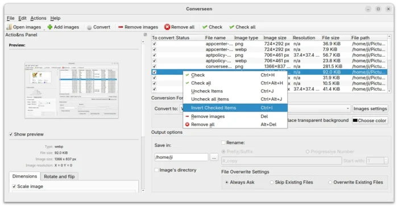Click the red Remove all toolbar icon
This screenshot has width=398, height=207.
[167, 27]
